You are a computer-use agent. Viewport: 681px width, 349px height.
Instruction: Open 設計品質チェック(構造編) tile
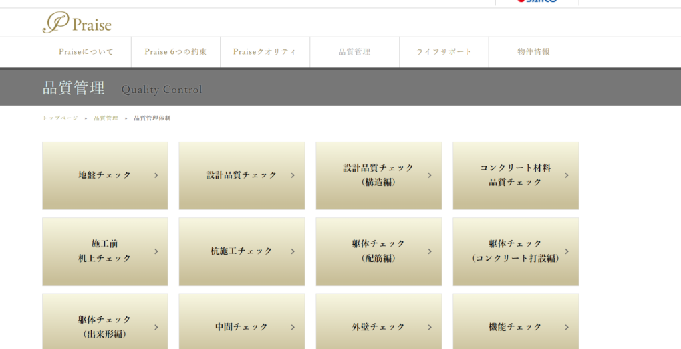tap(378, 175)
